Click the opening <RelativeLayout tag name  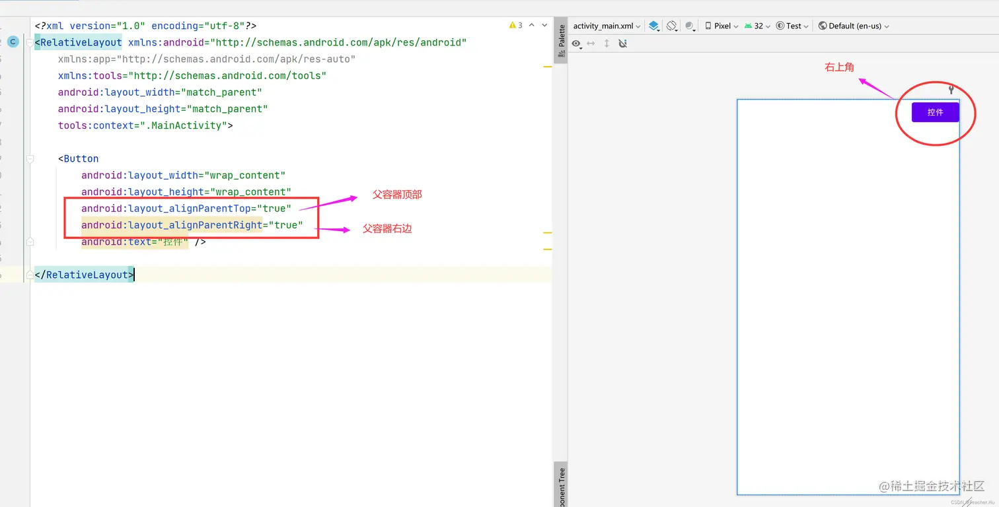tap(78, 42)
